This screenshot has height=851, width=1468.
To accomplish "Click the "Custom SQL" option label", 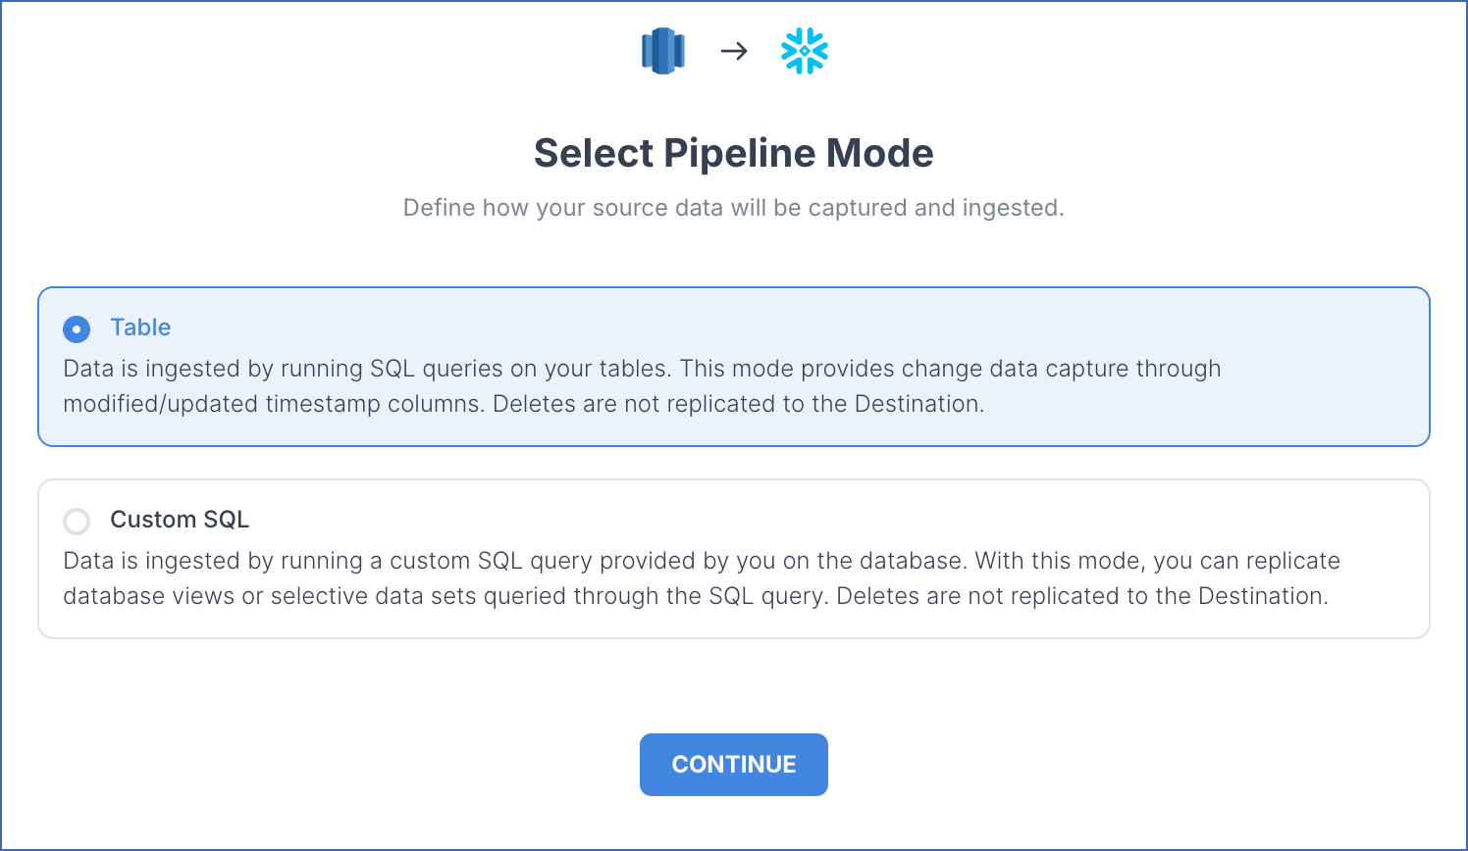I will (x=180, y=520).
